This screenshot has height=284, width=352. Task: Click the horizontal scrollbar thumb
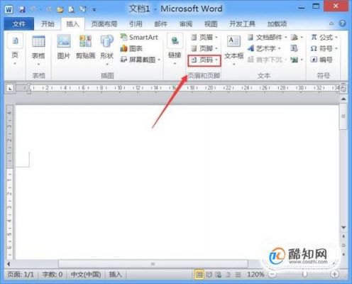153,264
